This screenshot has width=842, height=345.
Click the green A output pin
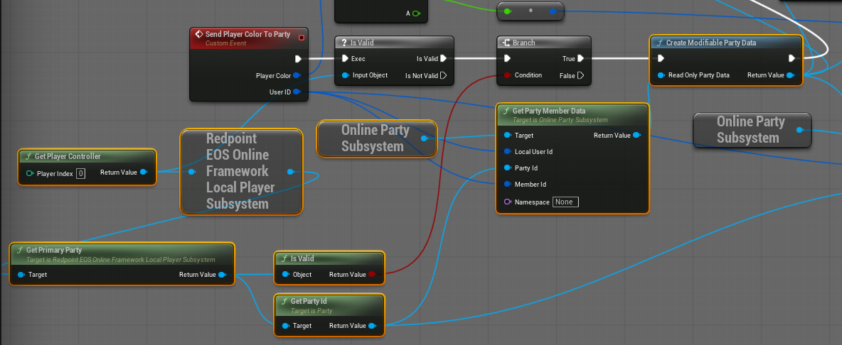point(416,13)
